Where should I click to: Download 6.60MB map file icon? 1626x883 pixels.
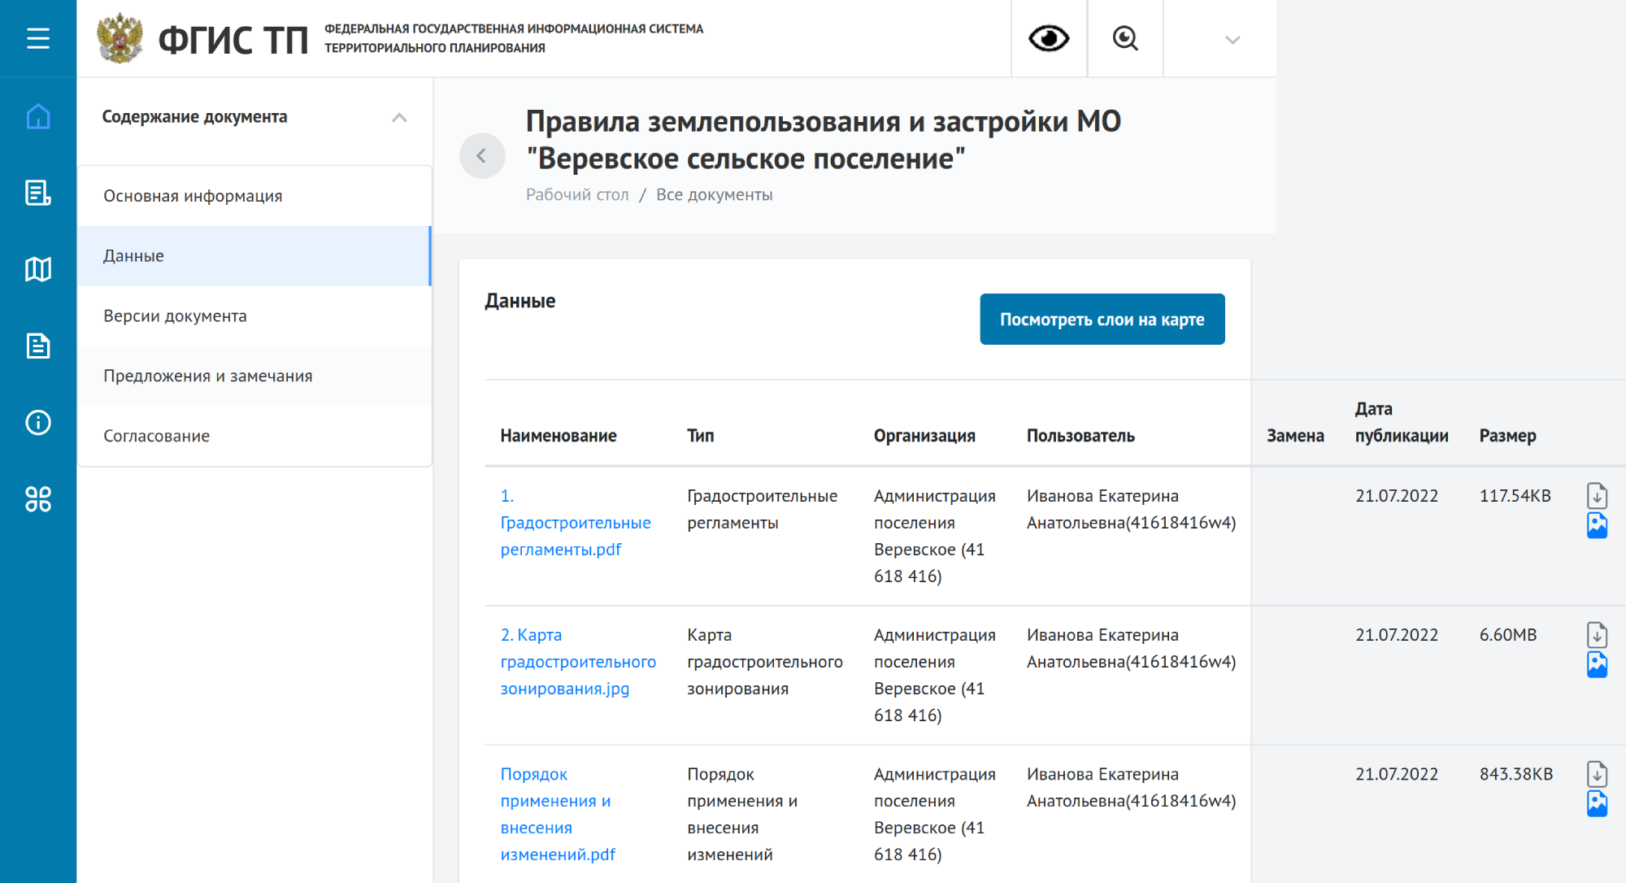[x=1597, y=634]
